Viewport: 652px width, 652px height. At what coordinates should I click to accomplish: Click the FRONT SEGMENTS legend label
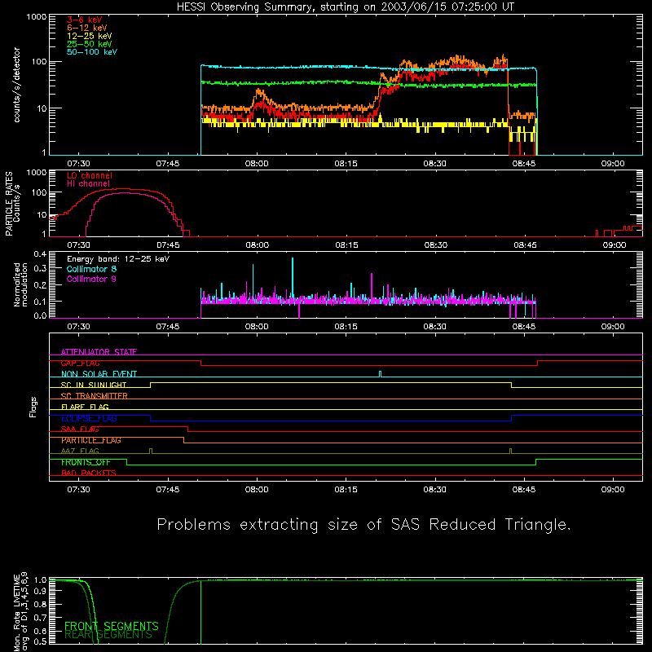pos(112,626)
